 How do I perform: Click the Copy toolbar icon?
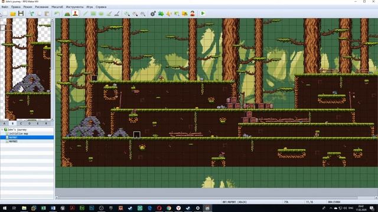tap(39, 14)
